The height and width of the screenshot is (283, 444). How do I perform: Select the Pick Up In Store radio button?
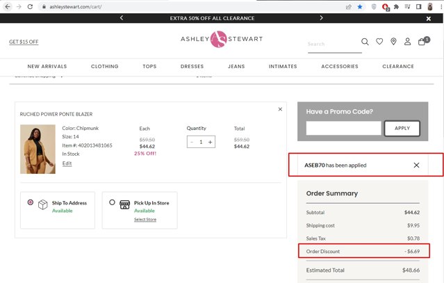point(112,202)
